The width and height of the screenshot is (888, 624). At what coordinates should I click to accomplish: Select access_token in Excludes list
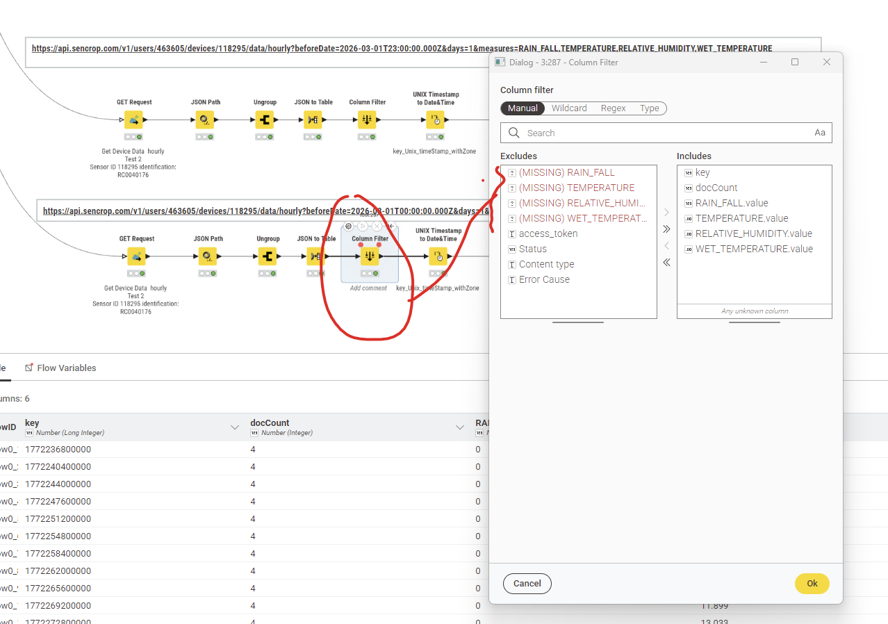coord(548,233)
